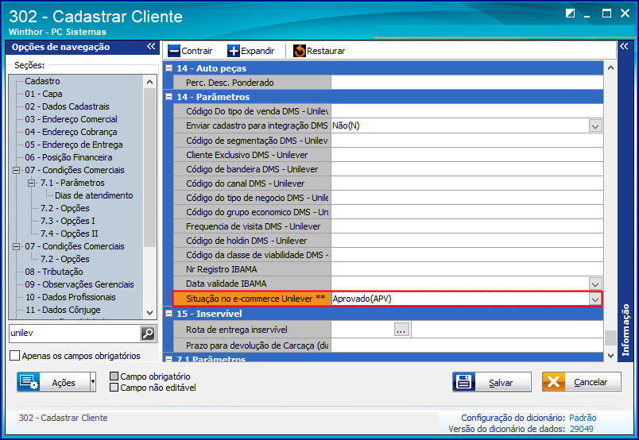Click the 29049 dictionary version link
The height and width of the screenshot is (440, 639).
pos(582,429)
